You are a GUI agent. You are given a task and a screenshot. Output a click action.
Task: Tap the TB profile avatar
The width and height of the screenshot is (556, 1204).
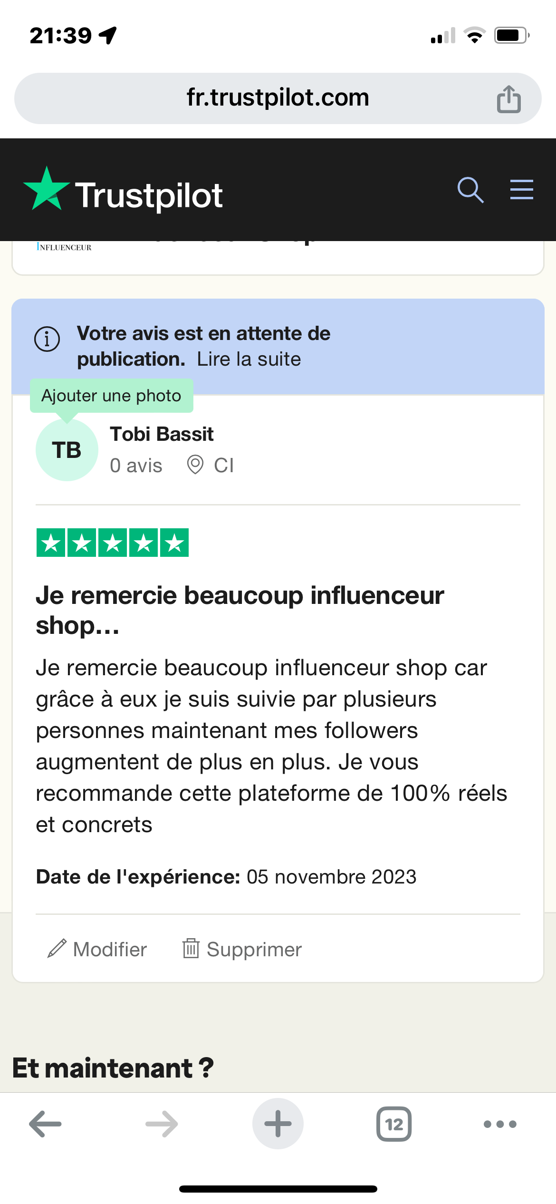[67, 450]
